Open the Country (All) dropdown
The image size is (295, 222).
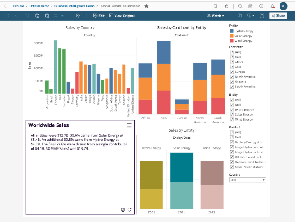click(x=248, y=180)
